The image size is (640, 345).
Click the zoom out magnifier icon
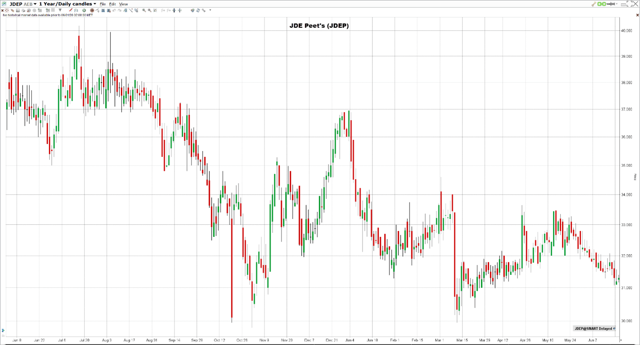tap(149, 10)
